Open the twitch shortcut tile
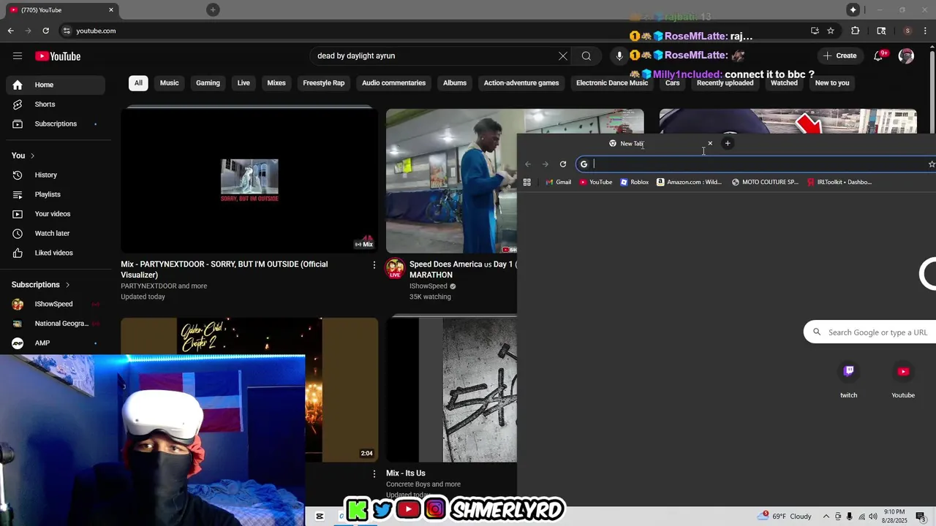This screenshot has width=936, height=526. (x=848, y=380)
